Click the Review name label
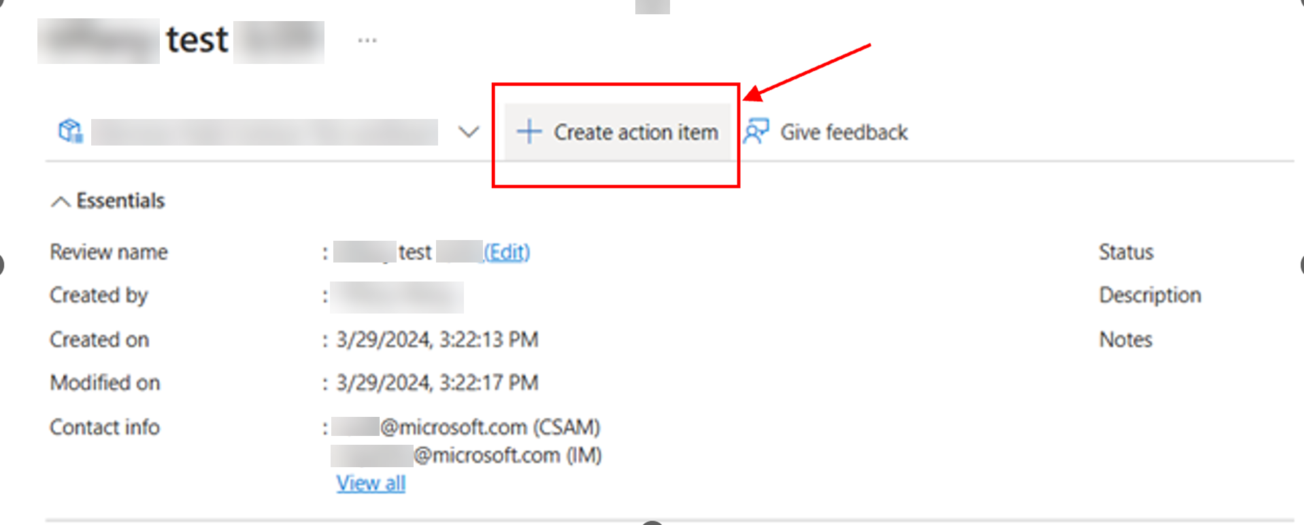 click(109, 252)
